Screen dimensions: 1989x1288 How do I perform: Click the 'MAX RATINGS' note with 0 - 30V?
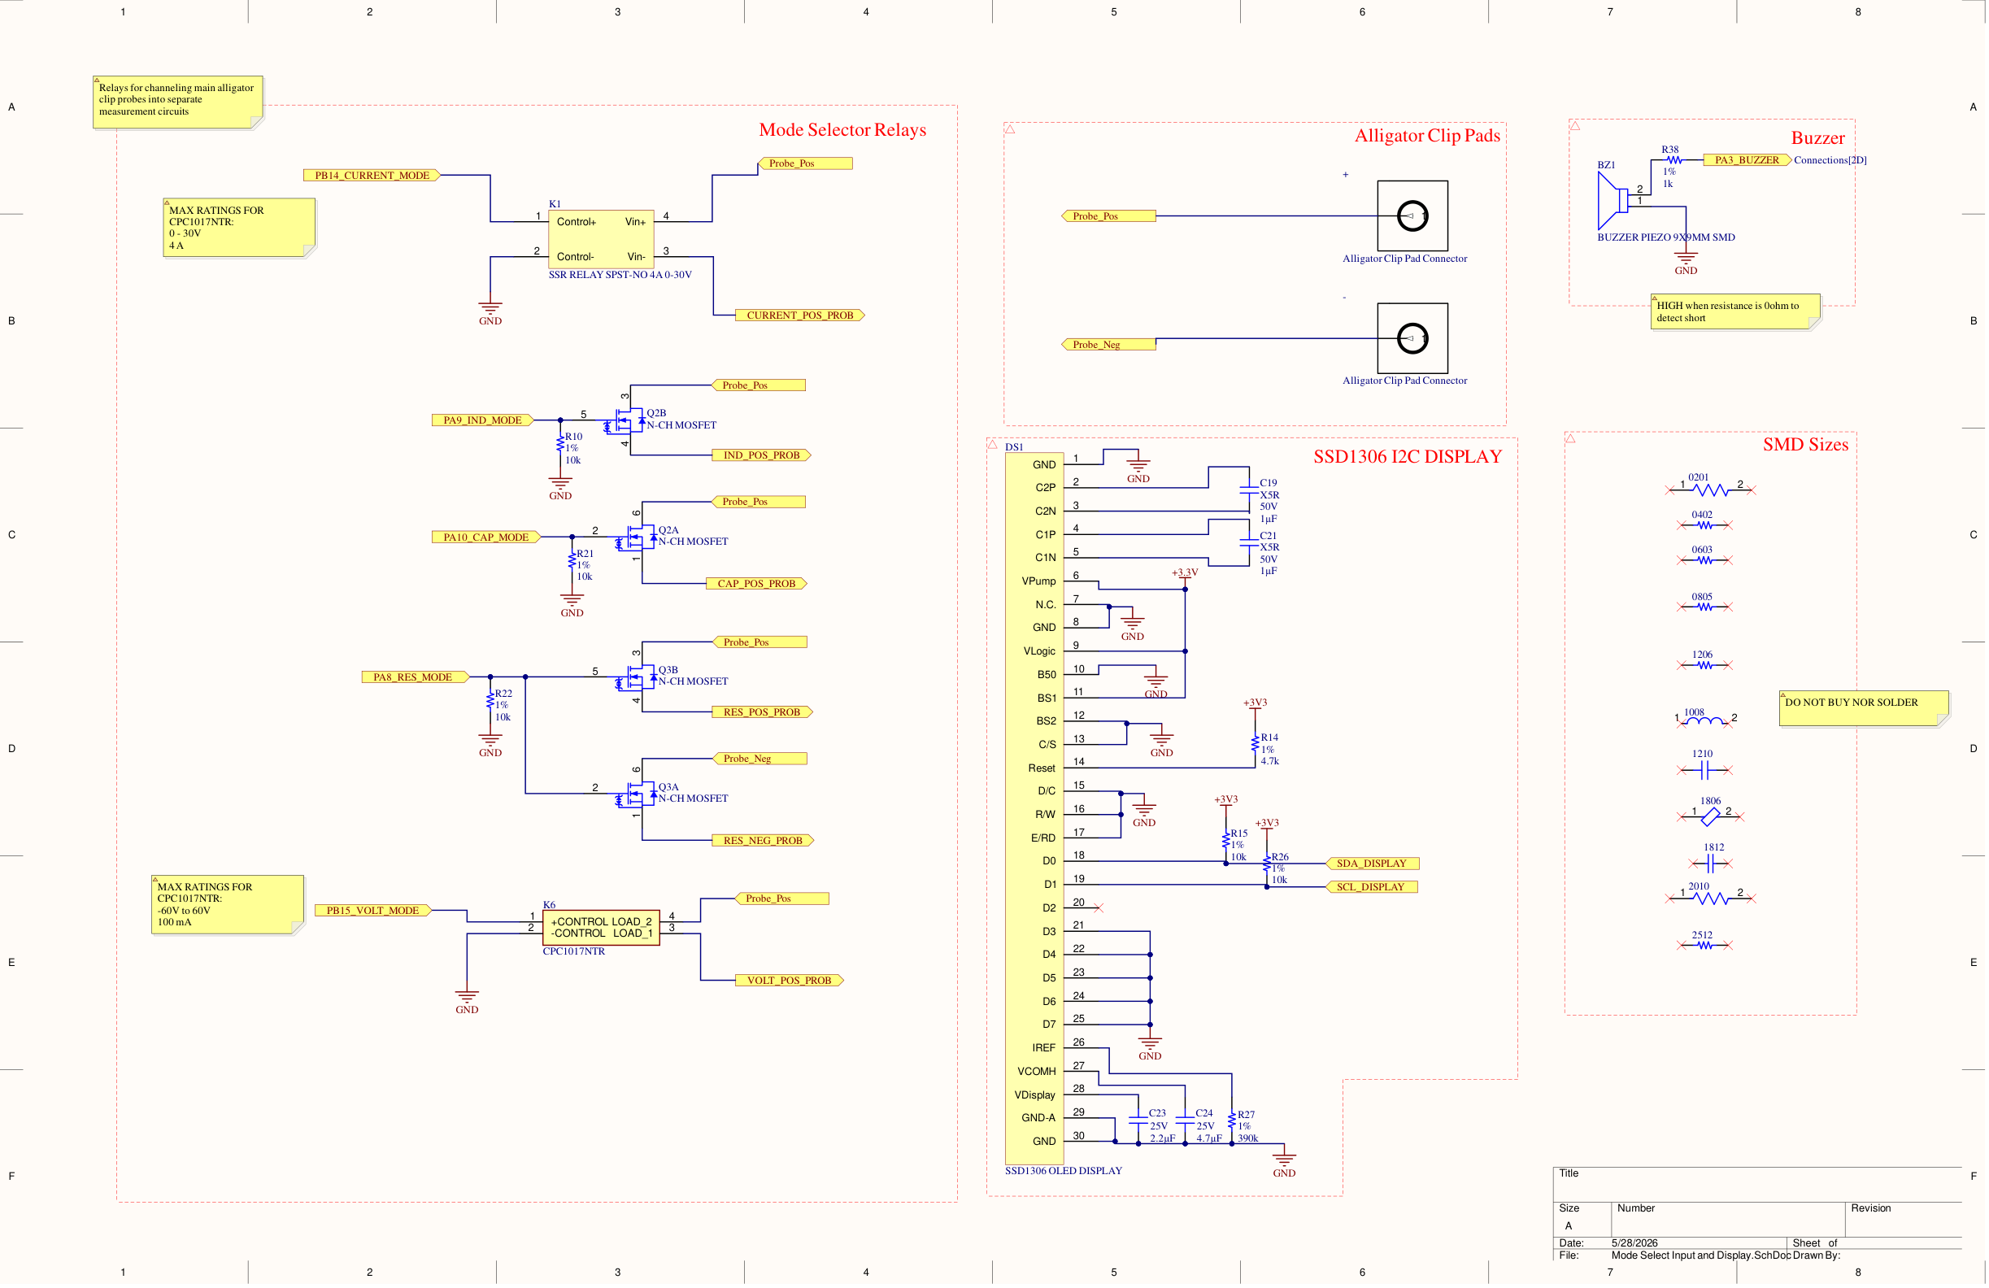(x=239, y=228)
